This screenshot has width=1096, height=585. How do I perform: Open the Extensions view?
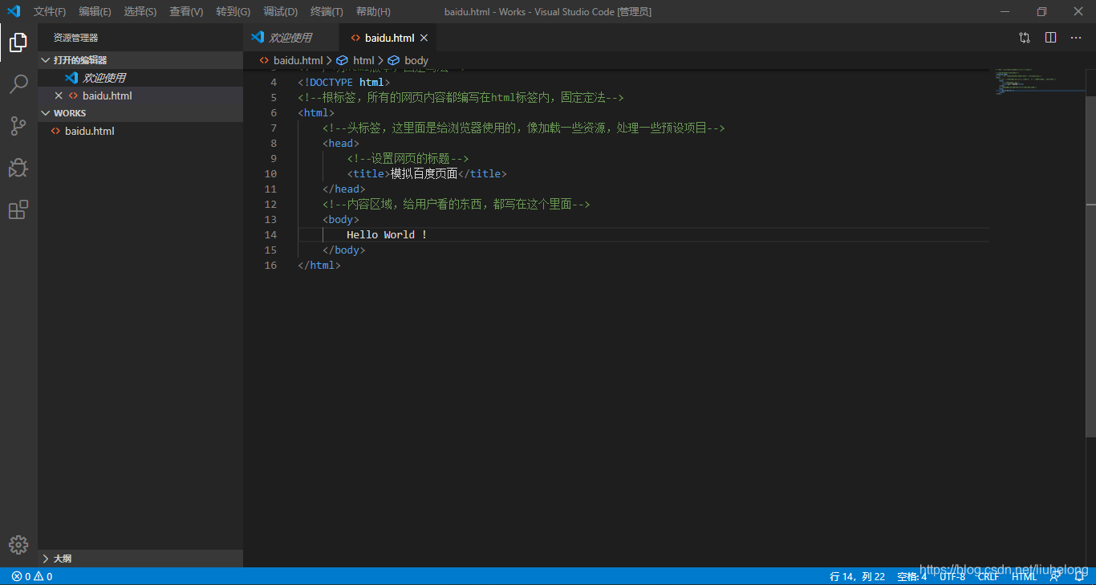pyautogui.click(x=18, y=209)
